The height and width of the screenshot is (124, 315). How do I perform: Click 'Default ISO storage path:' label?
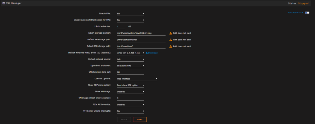[99, 46]
